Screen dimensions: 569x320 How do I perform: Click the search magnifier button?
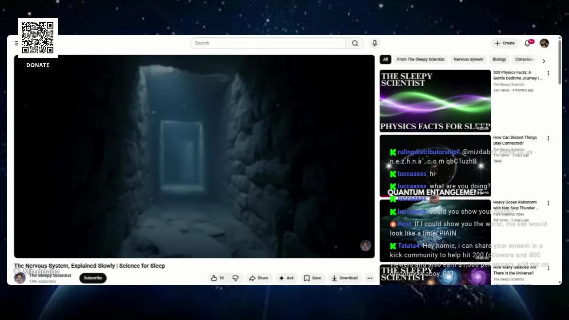[355, 43]
